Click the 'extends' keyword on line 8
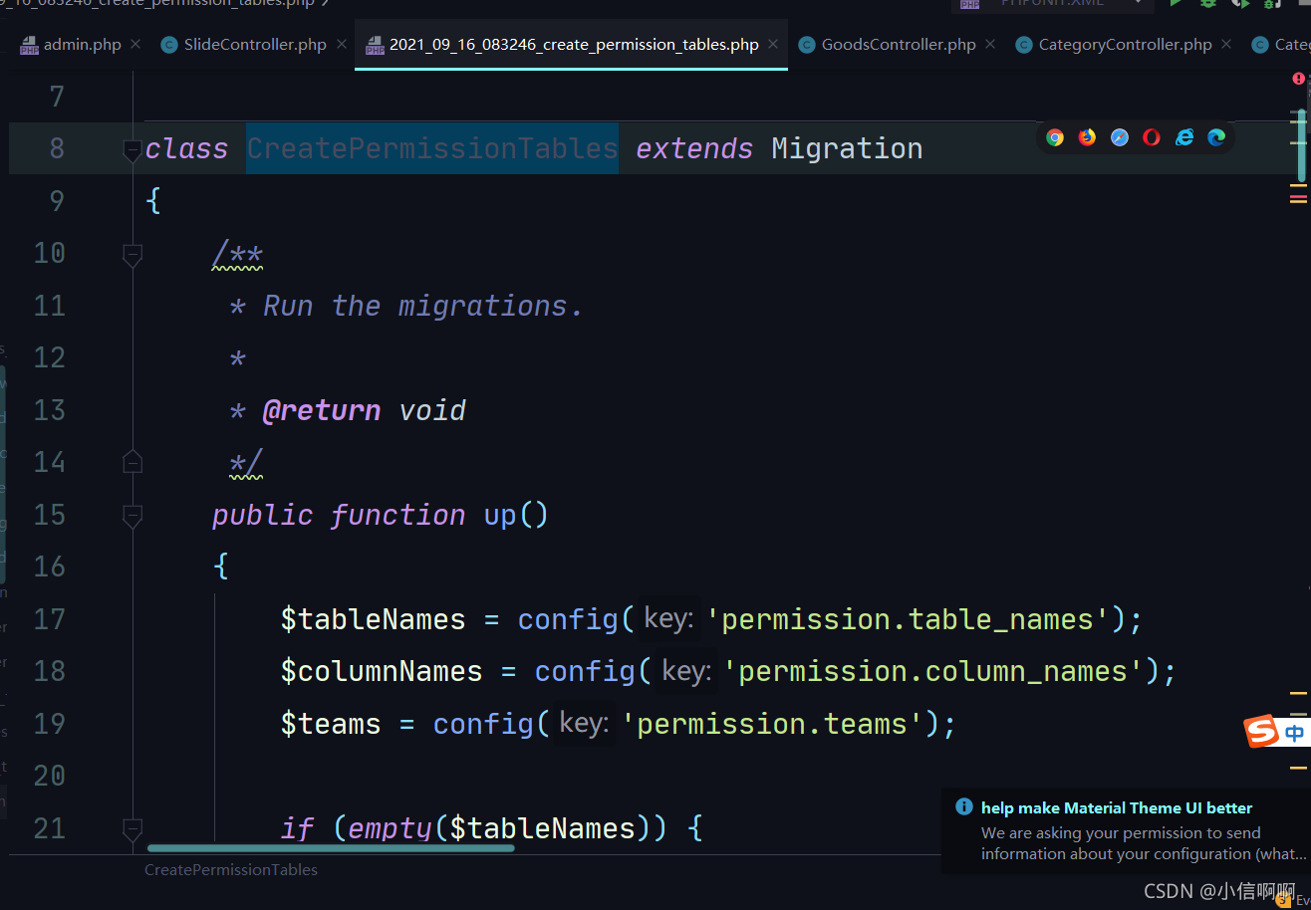Screen dimensions: 1311x910 click(x=694, y=148)
